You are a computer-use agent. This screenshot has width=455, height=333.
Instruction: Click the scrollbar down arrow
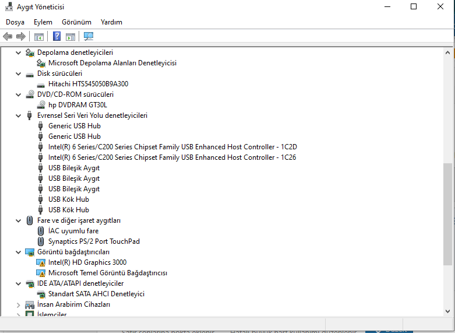[x=447, y=311]
